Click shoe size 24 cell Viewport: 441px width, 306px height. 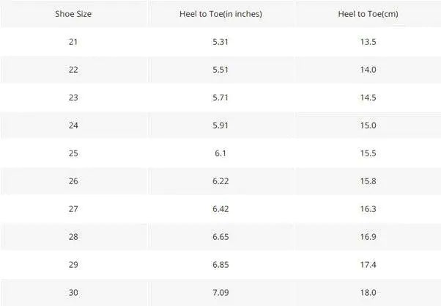coord(73,125)
